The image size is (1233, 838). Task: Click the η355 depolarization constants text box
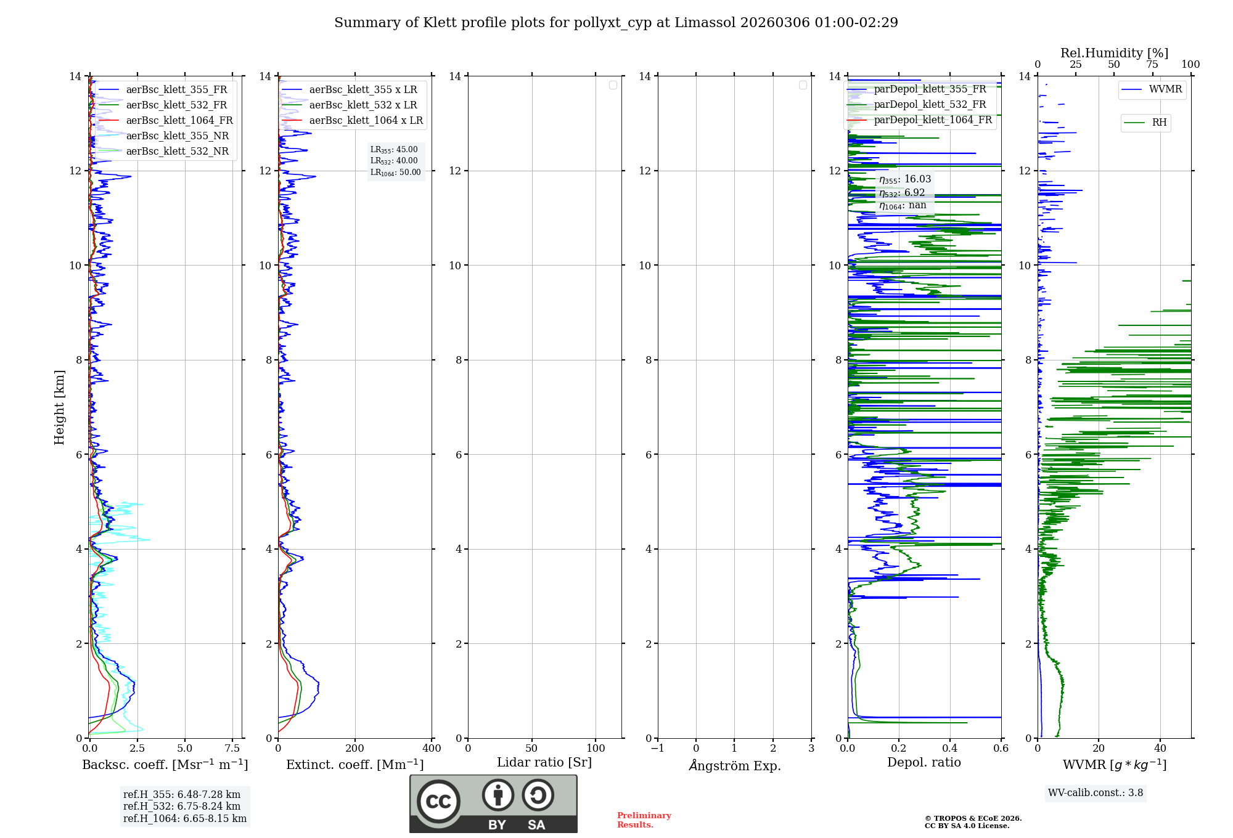point(904,192)
